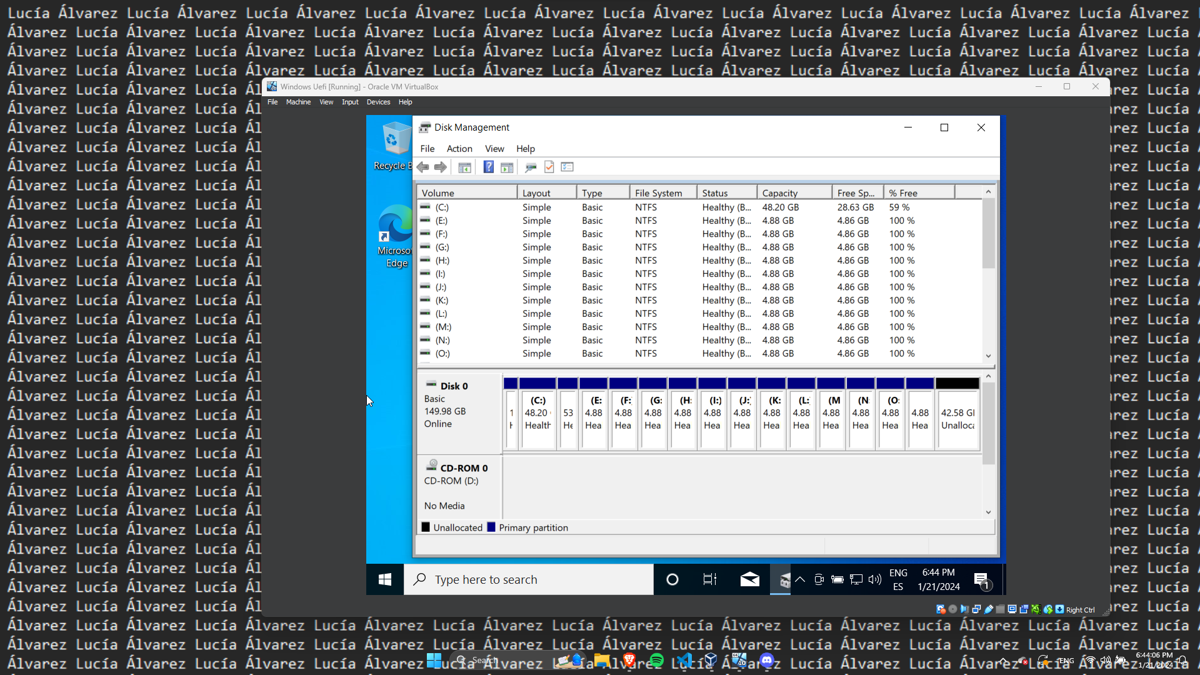
Task: Open Task View in the VM taskbar
Action: click(x=710, y=579)
